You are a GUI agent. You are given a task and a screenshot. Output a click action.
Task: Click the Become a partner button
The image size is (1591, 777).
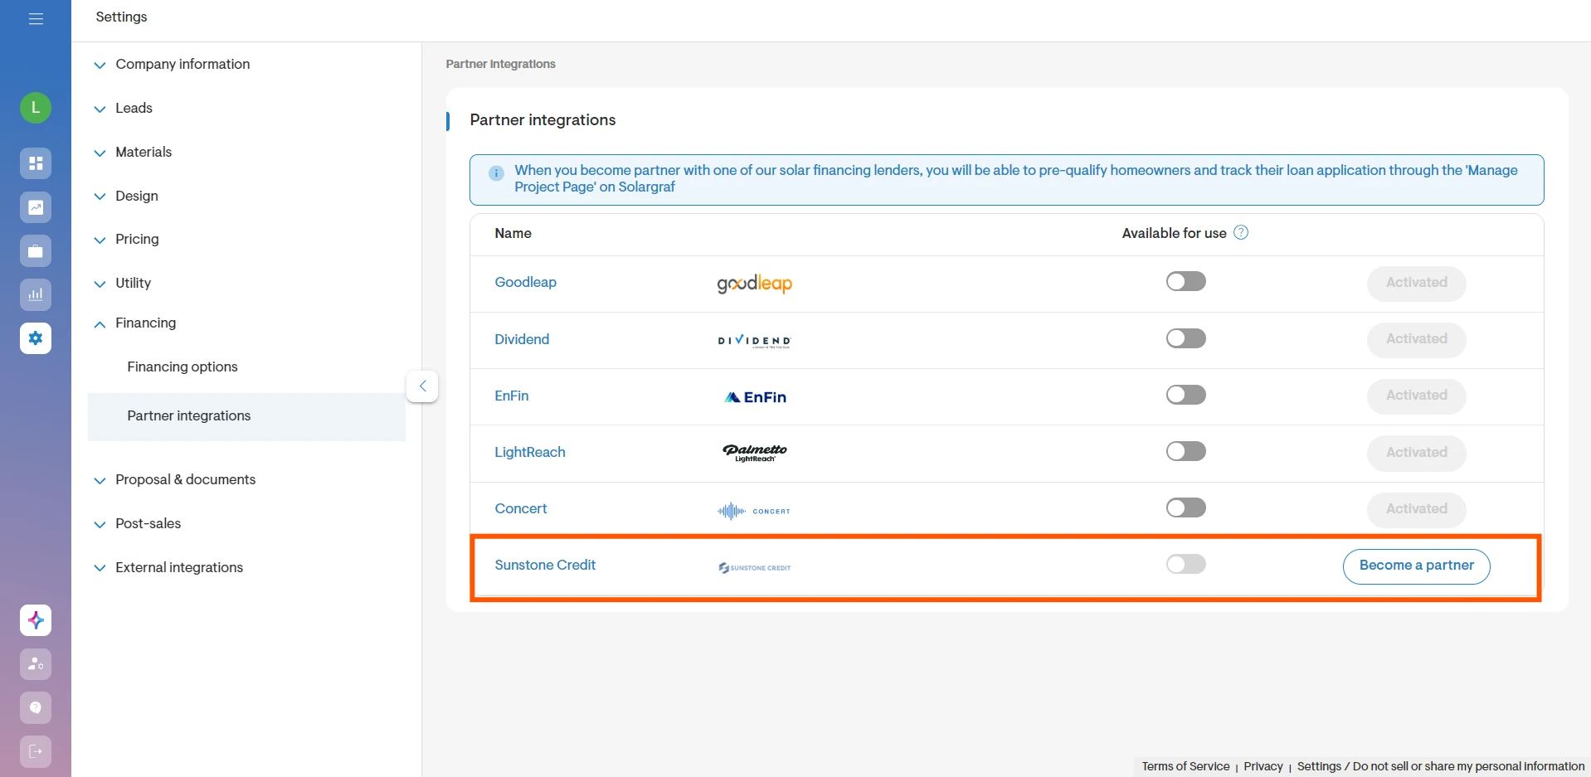1416,566
